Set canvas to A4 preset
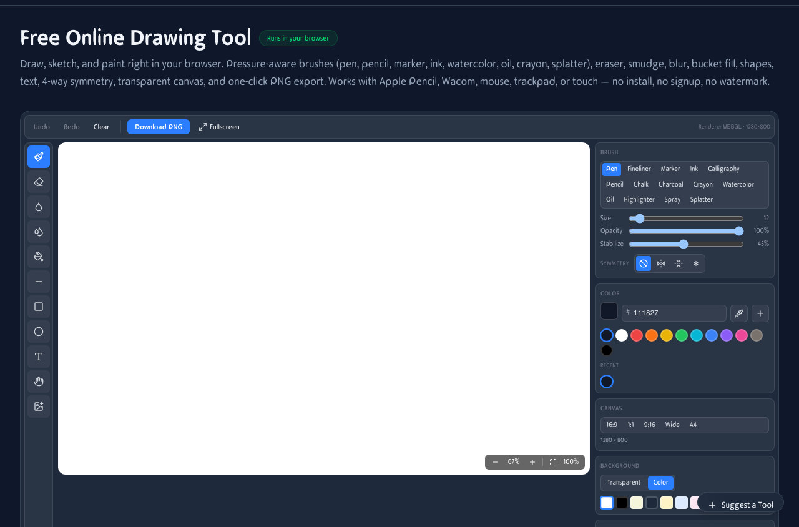The height and width of the screenshot is (527, 799). pos(693,425)
